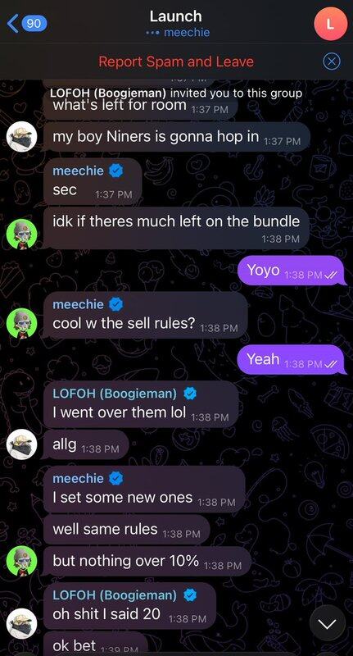Tap meechie name above 'sec' message

[78, 171]
